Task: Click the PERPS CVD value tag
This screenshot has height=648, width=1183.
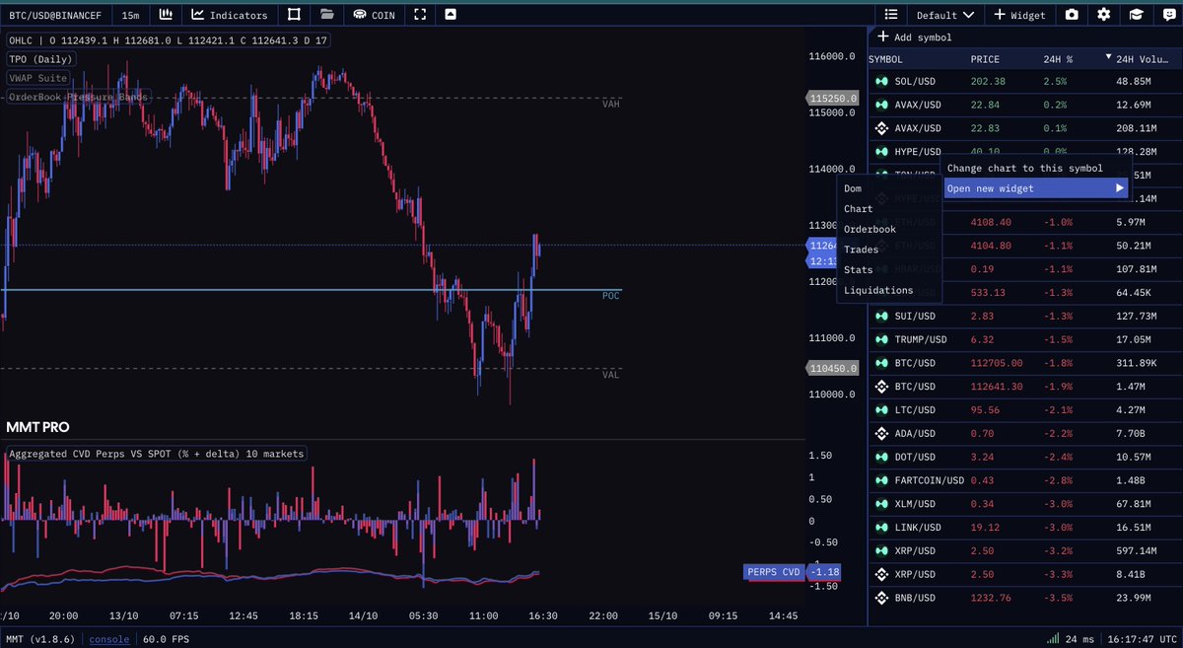Action: tap(773, 571)
